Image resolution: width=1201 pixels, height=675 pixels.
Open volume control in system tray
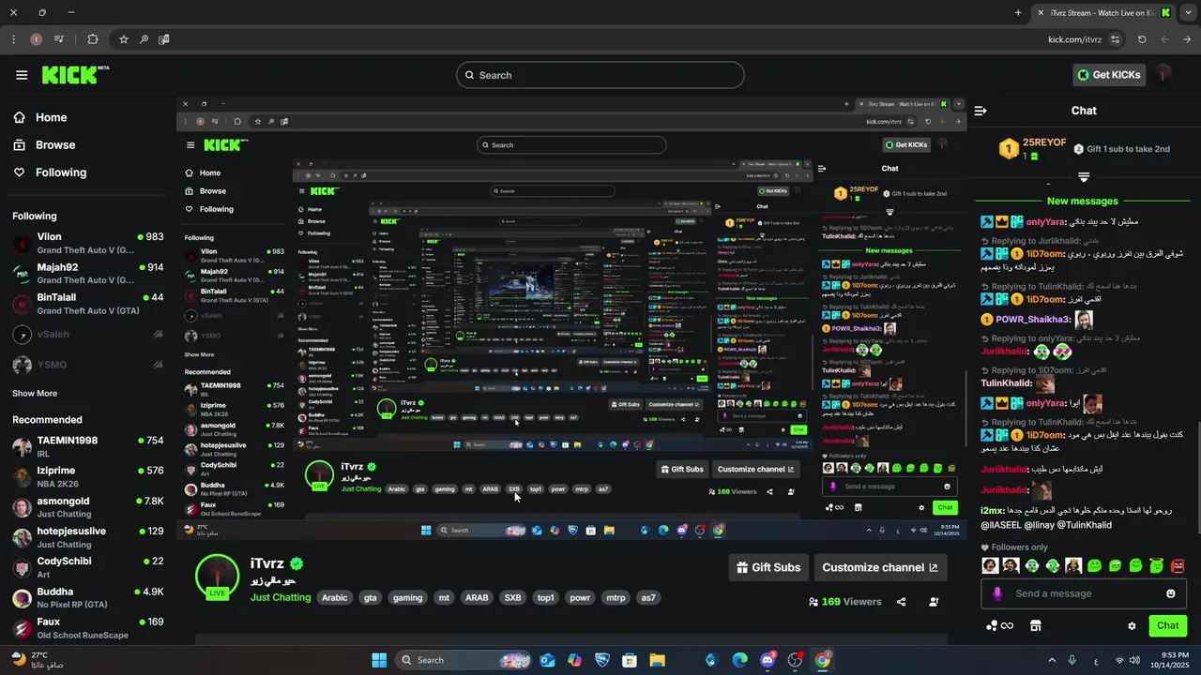click(1134, 660)
